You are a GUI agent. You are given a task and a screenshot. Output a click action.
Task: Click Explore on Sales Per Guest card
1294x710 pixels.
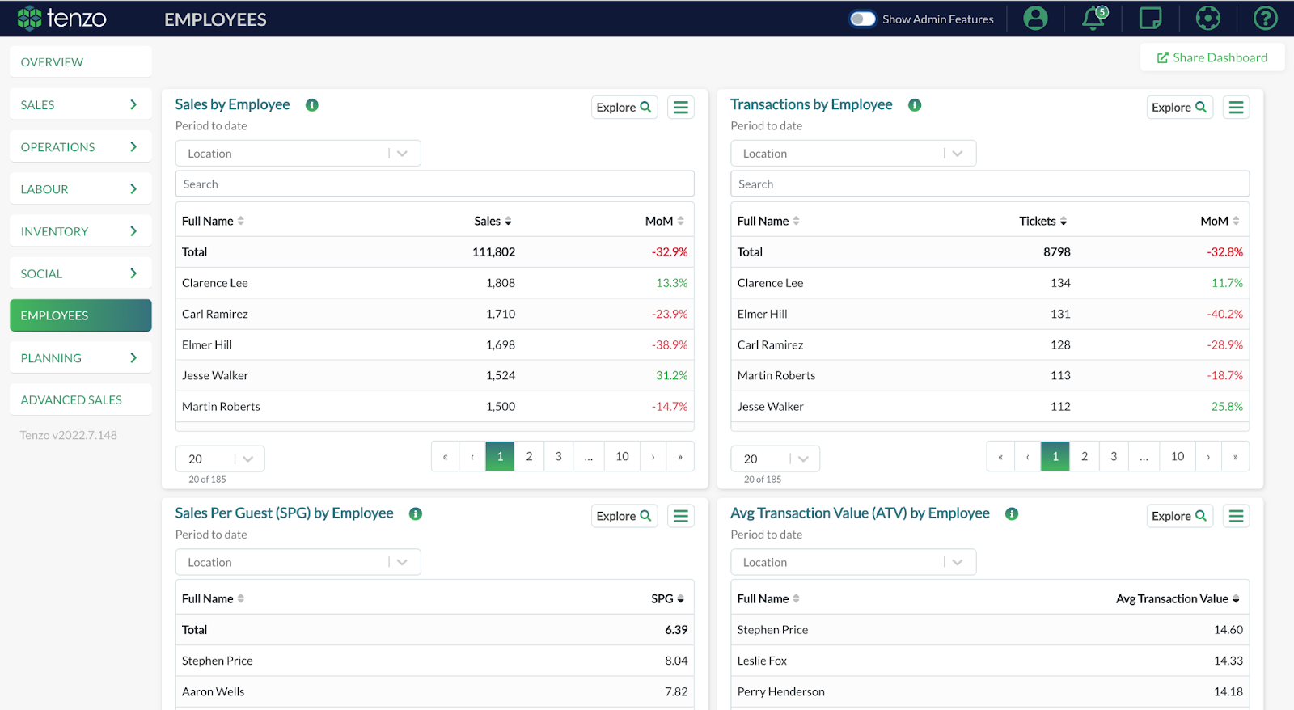click(x=624, y=516)
